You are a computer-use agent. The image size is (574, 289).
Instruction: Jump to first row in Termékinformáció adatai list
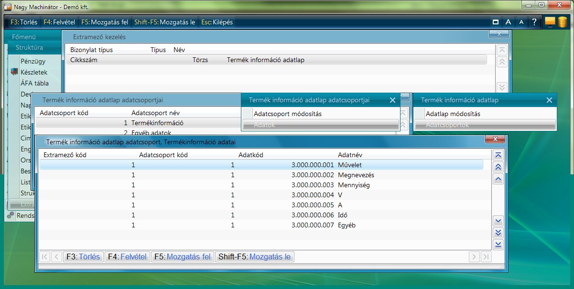point(498,155)
